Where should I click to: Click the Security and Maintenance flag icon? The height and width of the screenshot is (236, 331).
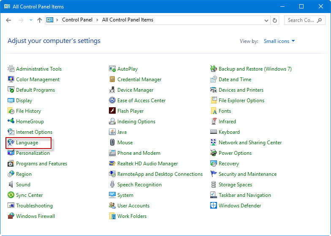214,174
